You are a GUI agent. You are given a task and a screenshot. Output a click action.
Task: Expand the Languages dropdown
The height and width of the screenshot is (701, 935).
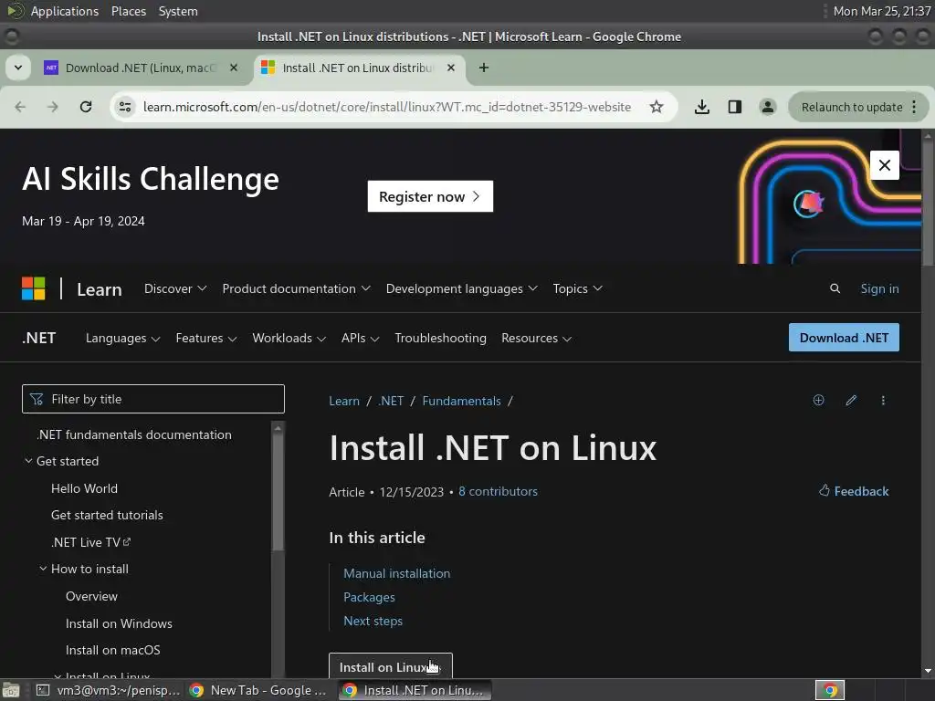[x=123, y=338]
